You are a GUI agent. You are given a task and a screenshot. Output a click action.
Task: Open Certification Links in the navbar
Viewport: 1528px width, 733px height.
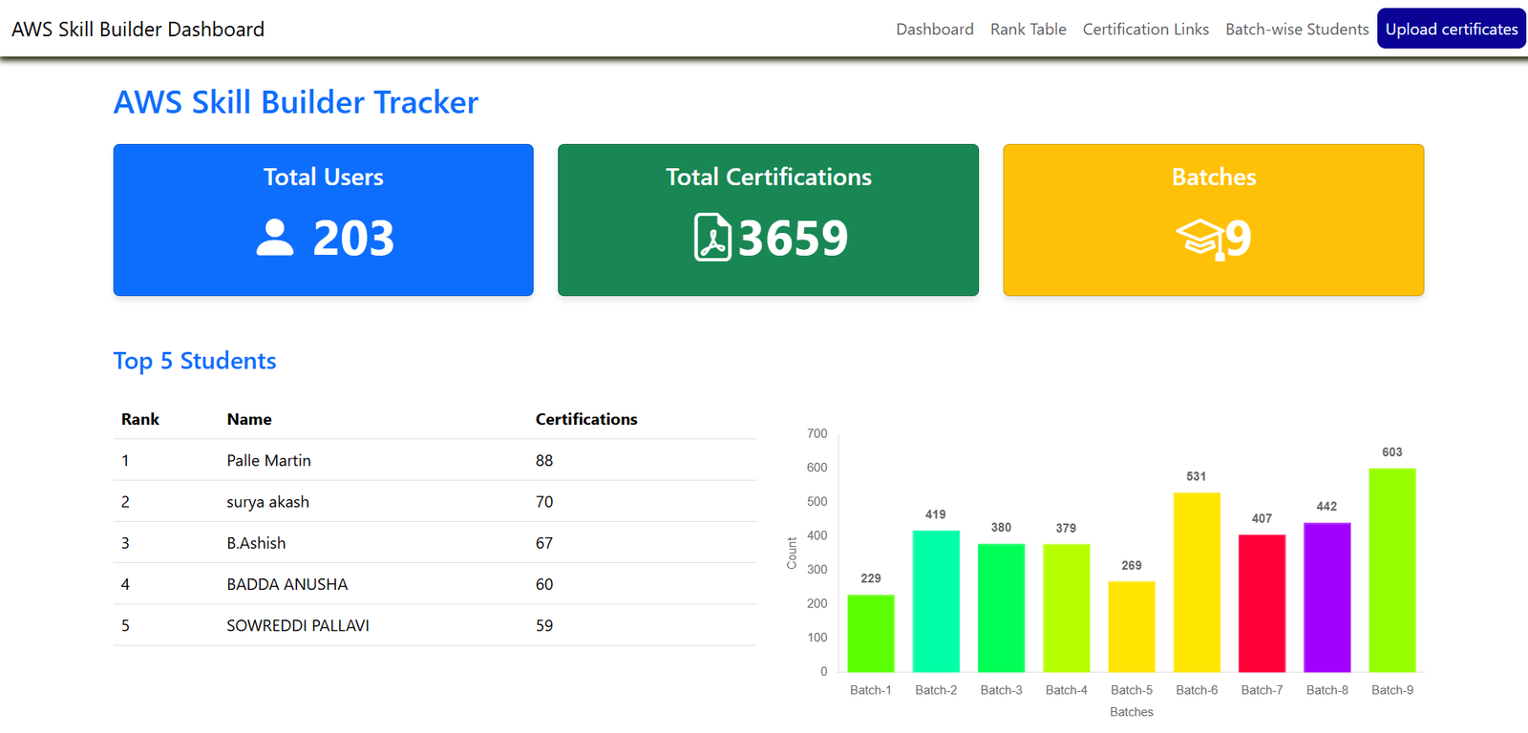[x=1146, y=30]
